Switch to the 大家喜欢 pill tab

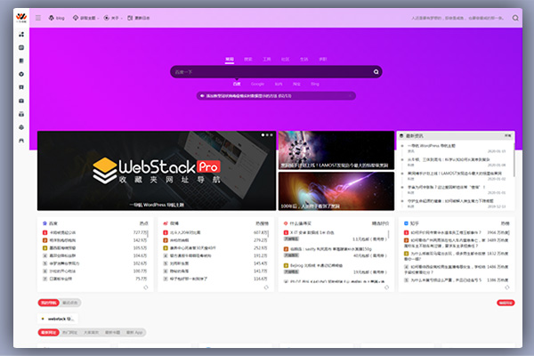pos(91,333)
